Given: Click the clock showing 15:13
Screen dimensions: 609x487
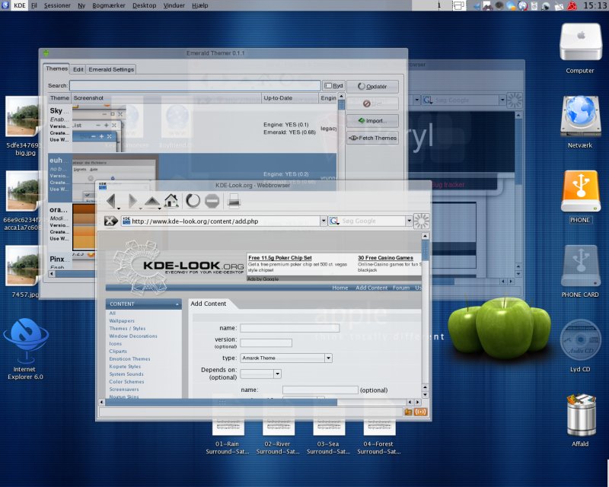Looking at the screenshot, I should (x=595, y=5).
